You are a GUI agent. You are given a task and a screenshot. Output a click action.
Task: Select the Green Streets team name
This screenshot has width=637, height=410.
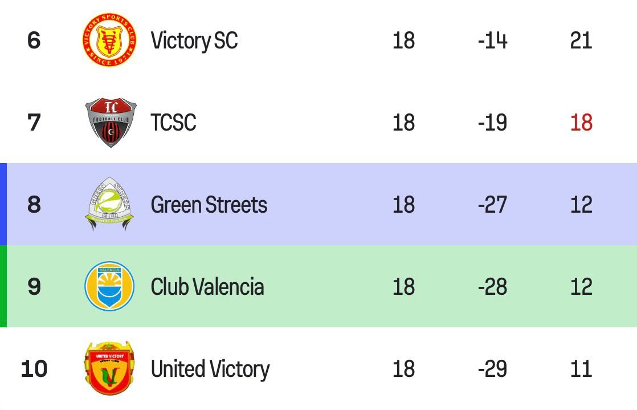(209, 205)
